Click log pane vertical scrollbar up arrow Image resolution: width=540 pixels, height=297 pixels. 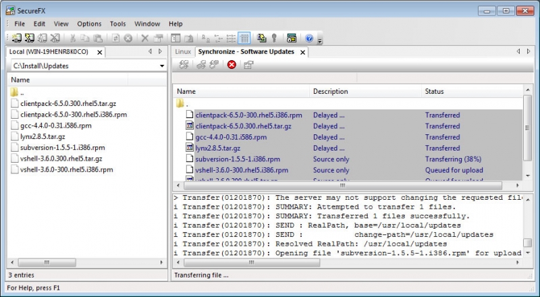tap(528, 199)
